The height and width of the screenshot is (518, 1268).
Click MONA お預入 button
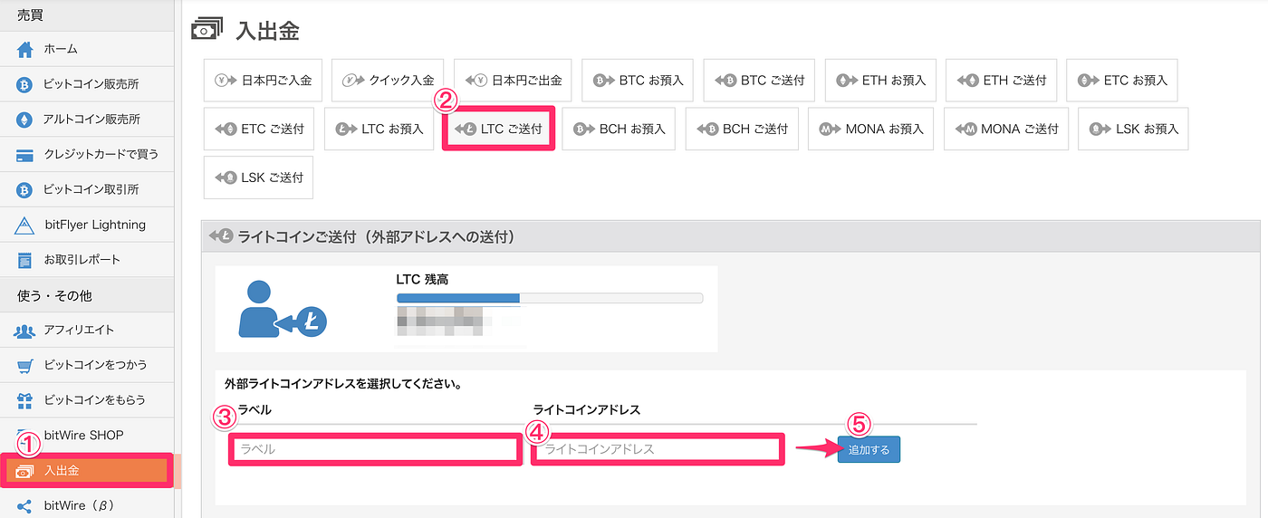coord(870,129)
